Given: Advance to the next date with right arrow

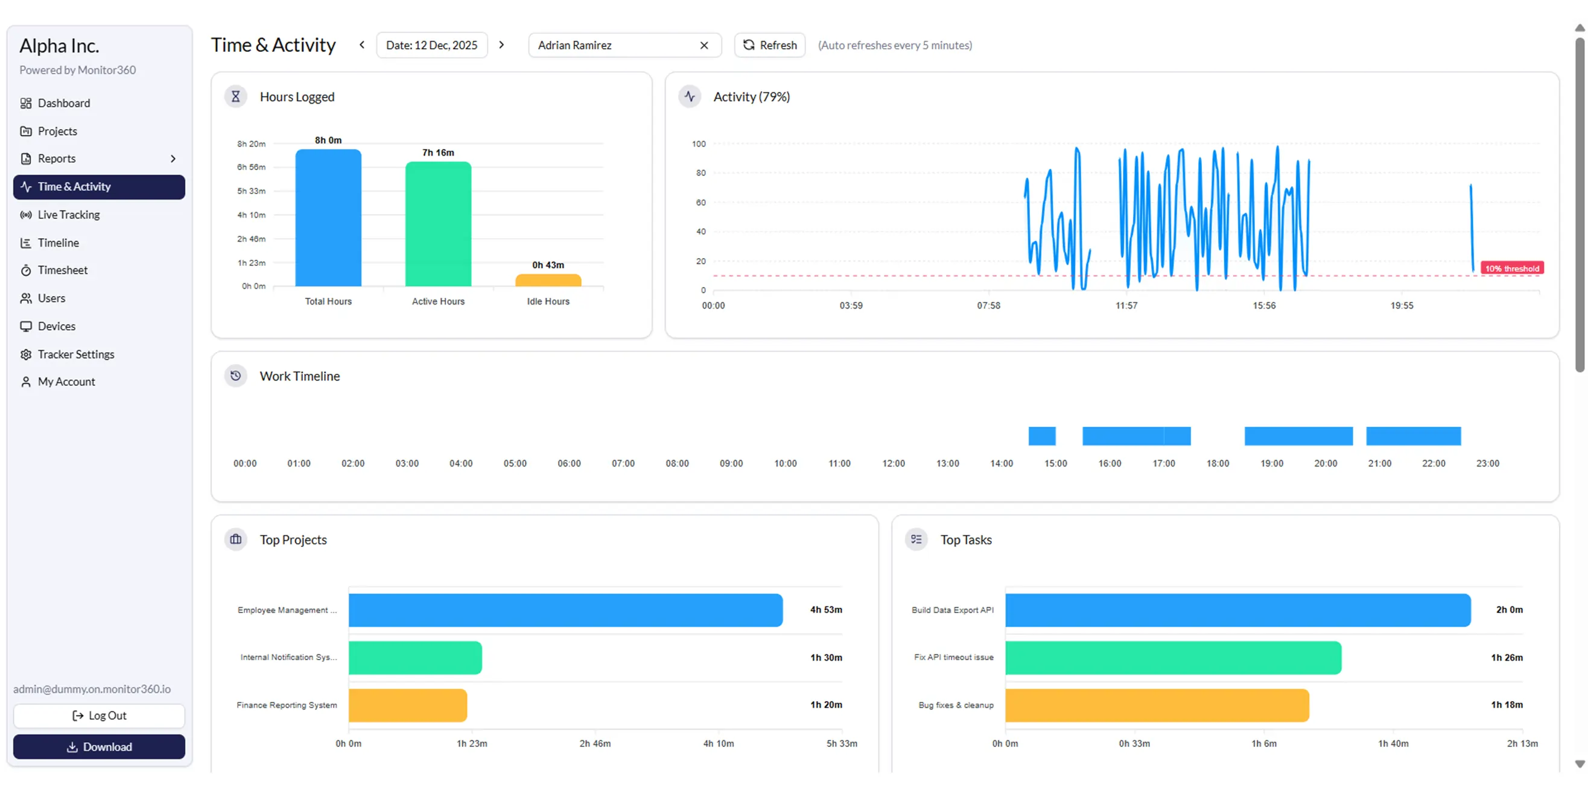Looking at the screenshot, I should pos(502,45).
